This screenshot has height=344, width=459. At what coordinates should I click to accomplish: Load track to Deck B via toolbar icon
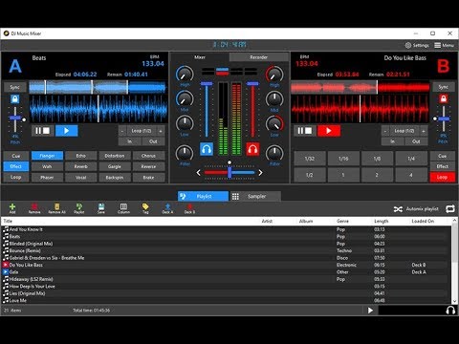[x=189, y=208]
